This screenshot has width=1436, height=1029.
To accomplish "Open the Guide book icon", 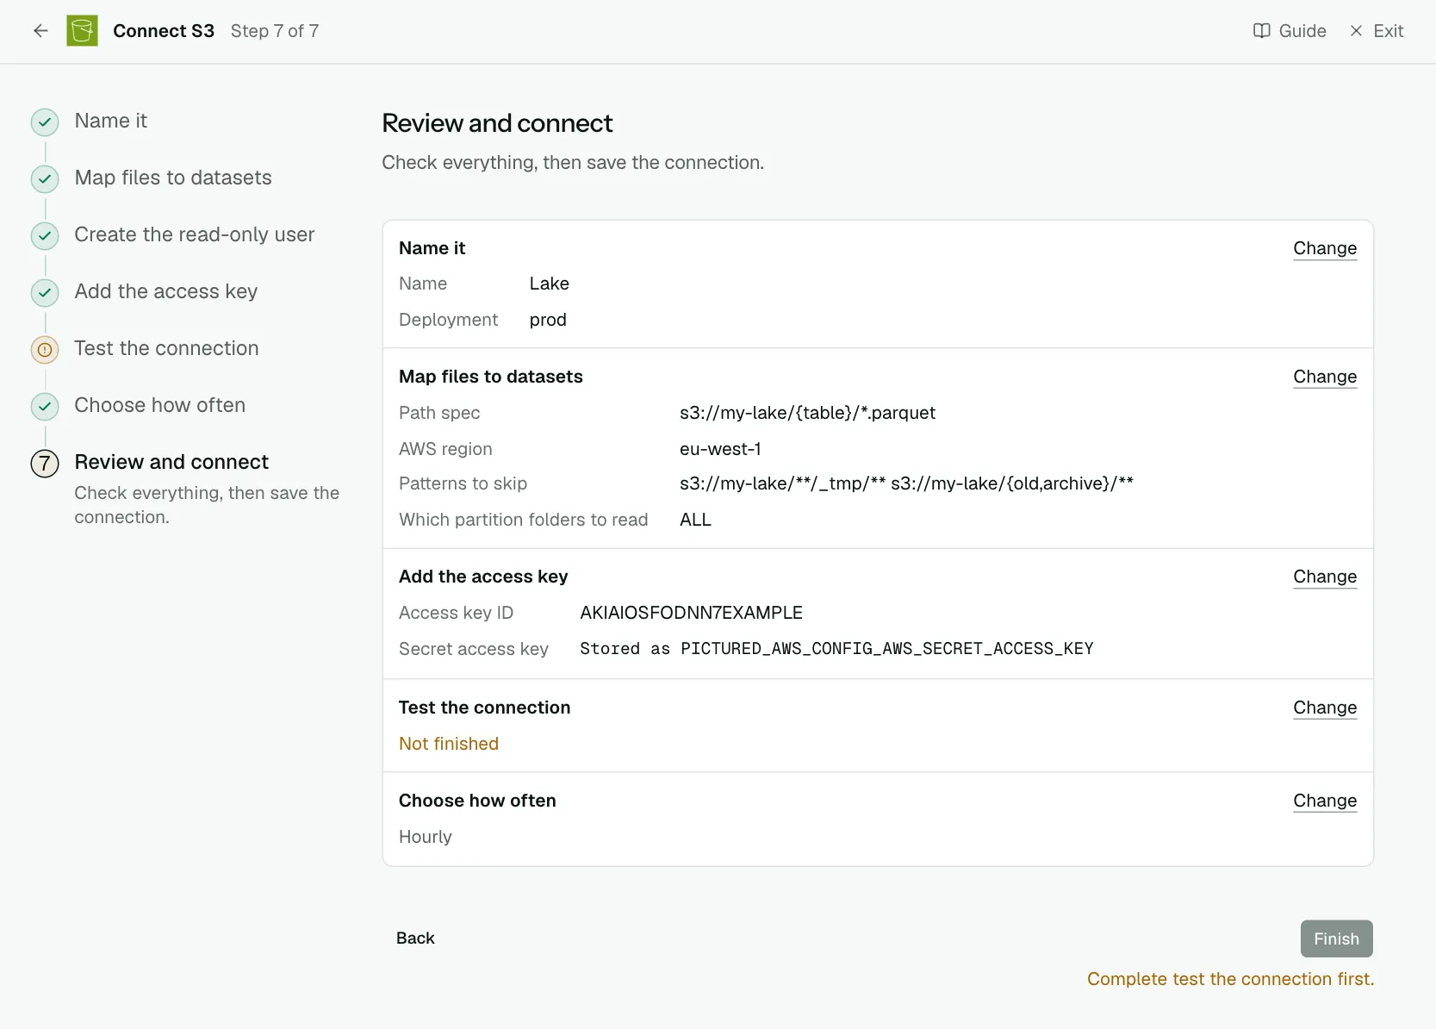I will point(1261,31).
